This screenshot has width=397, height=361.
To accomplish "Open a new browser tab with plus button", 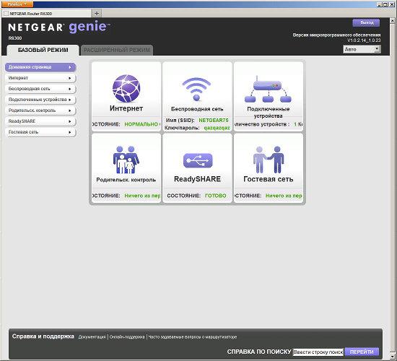I will pos(97,13).
